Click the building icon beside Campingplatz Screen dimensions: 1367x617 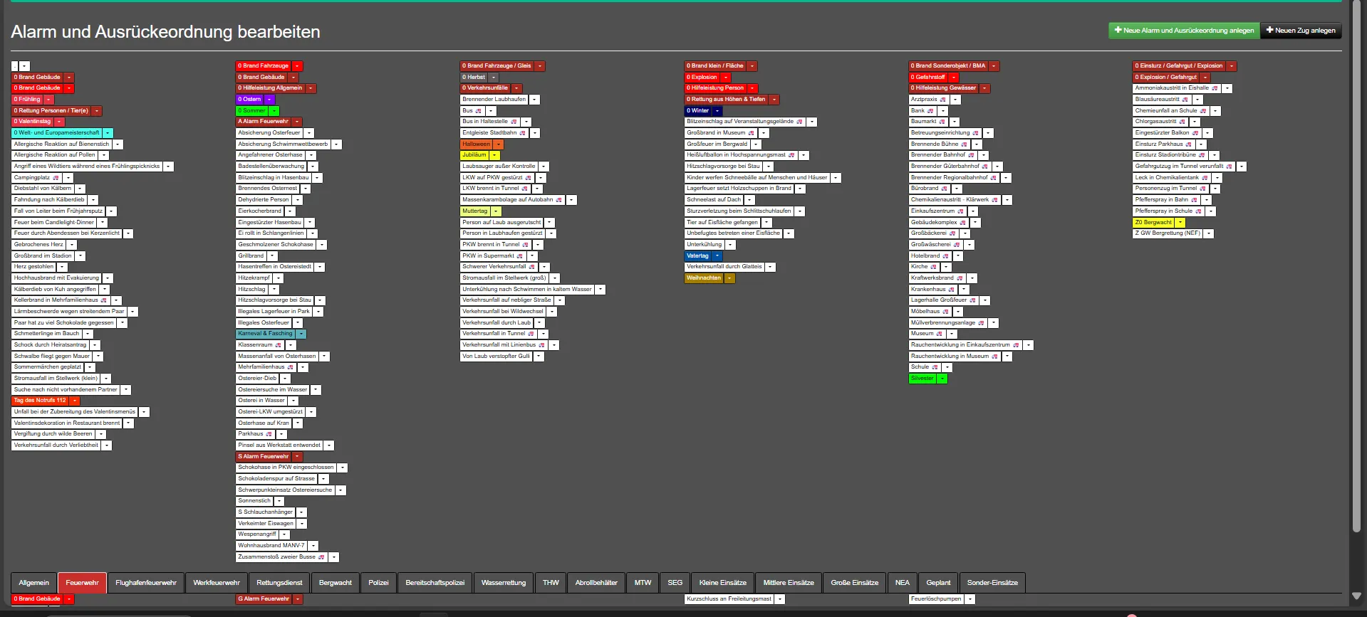(56, 178)
